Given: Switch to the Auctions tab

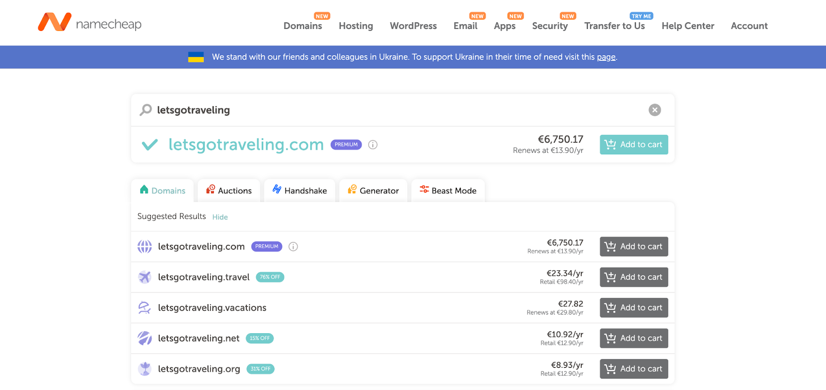Looking at the screenshot, I should (x=229, y=191).
